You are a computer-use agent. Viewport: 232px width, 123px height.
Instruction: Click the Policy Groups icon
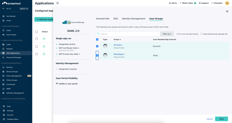3,80
